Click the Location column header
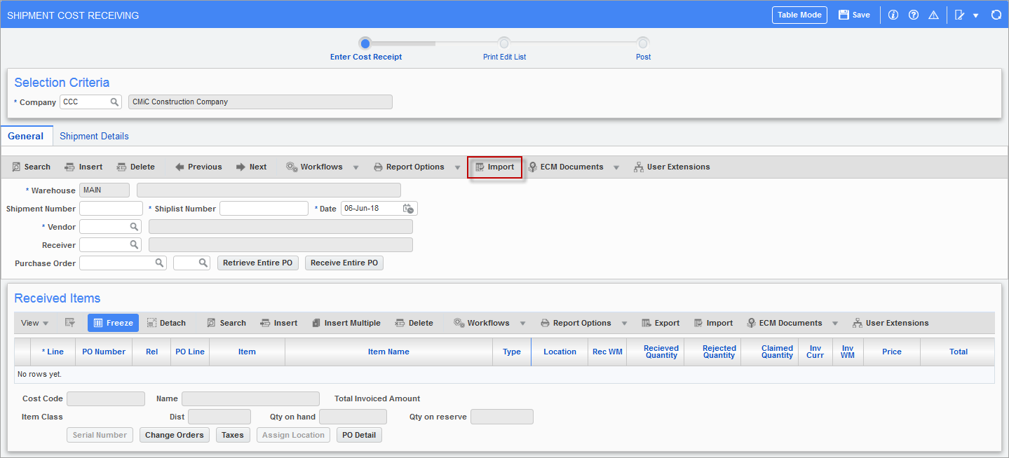Screen dimensions: 1009x458 point(560,352)
